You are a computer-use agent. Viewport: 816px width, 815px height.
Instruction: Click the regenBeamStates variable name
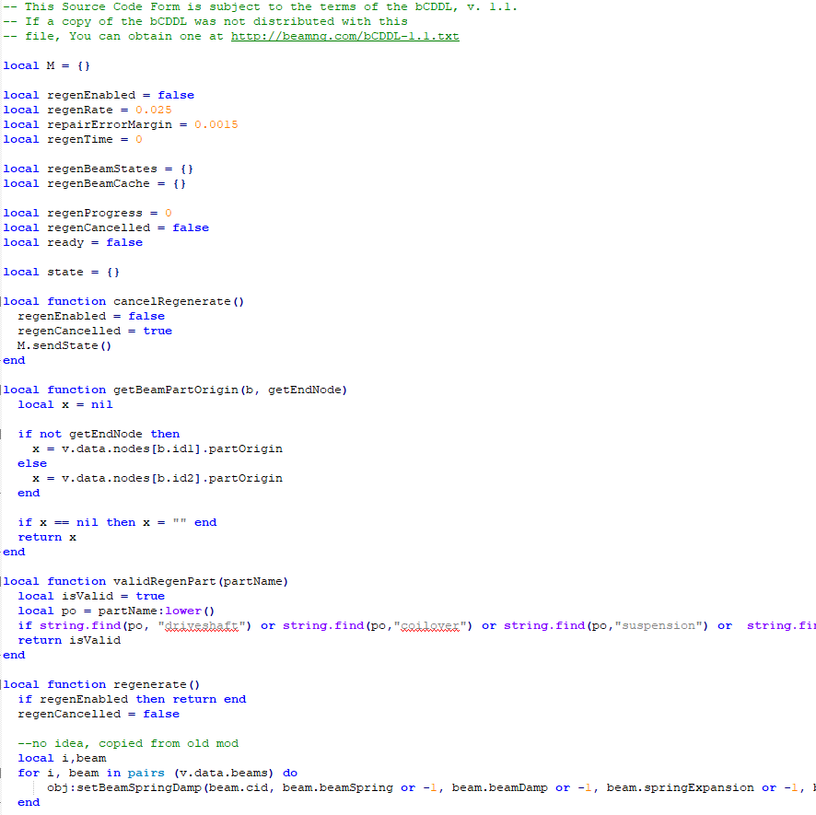102,169
